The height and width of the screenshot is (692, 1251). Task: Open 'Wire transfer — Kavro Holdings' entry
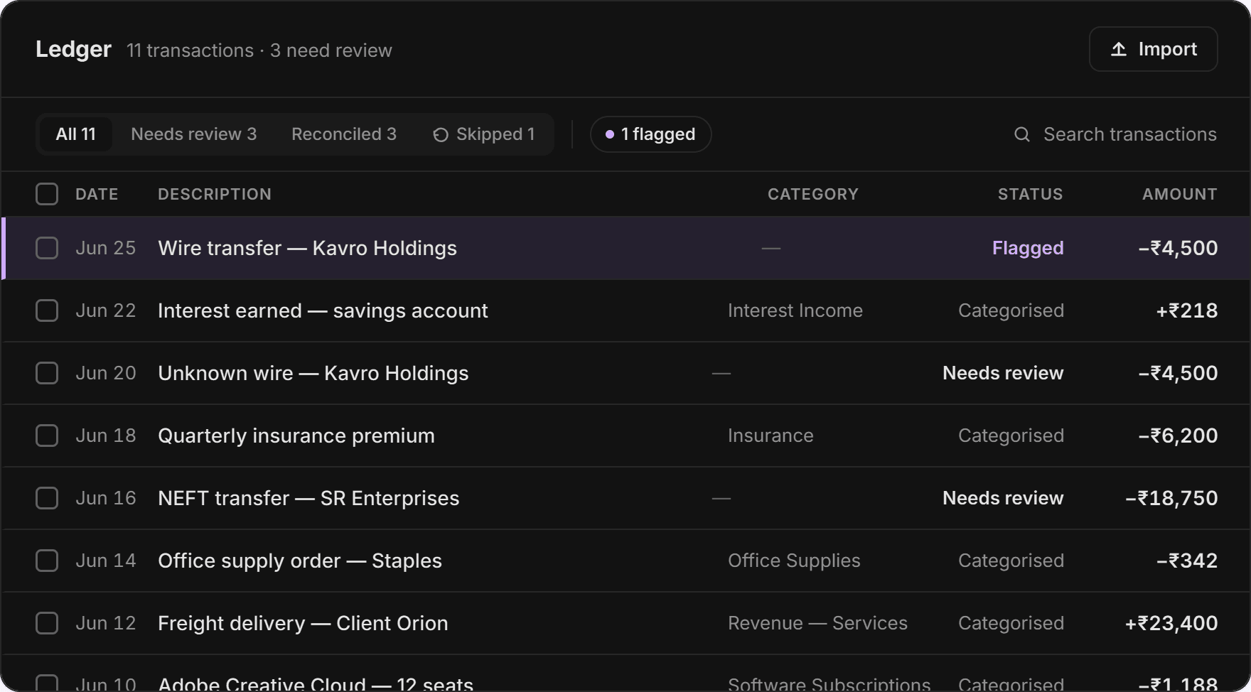click(307, 248)
